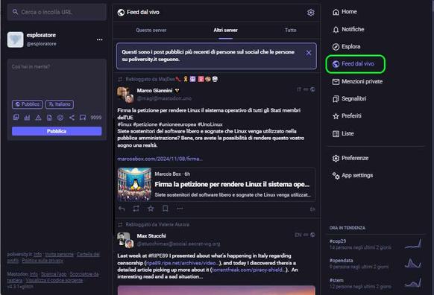Click the attach media icon in compose box
Screen dimensions: 434x295
point(16,118)
